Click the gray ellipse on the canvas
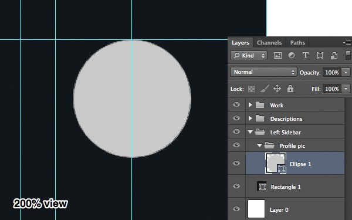This screenshot has height=220, width=352. click(x=132, y=99)
